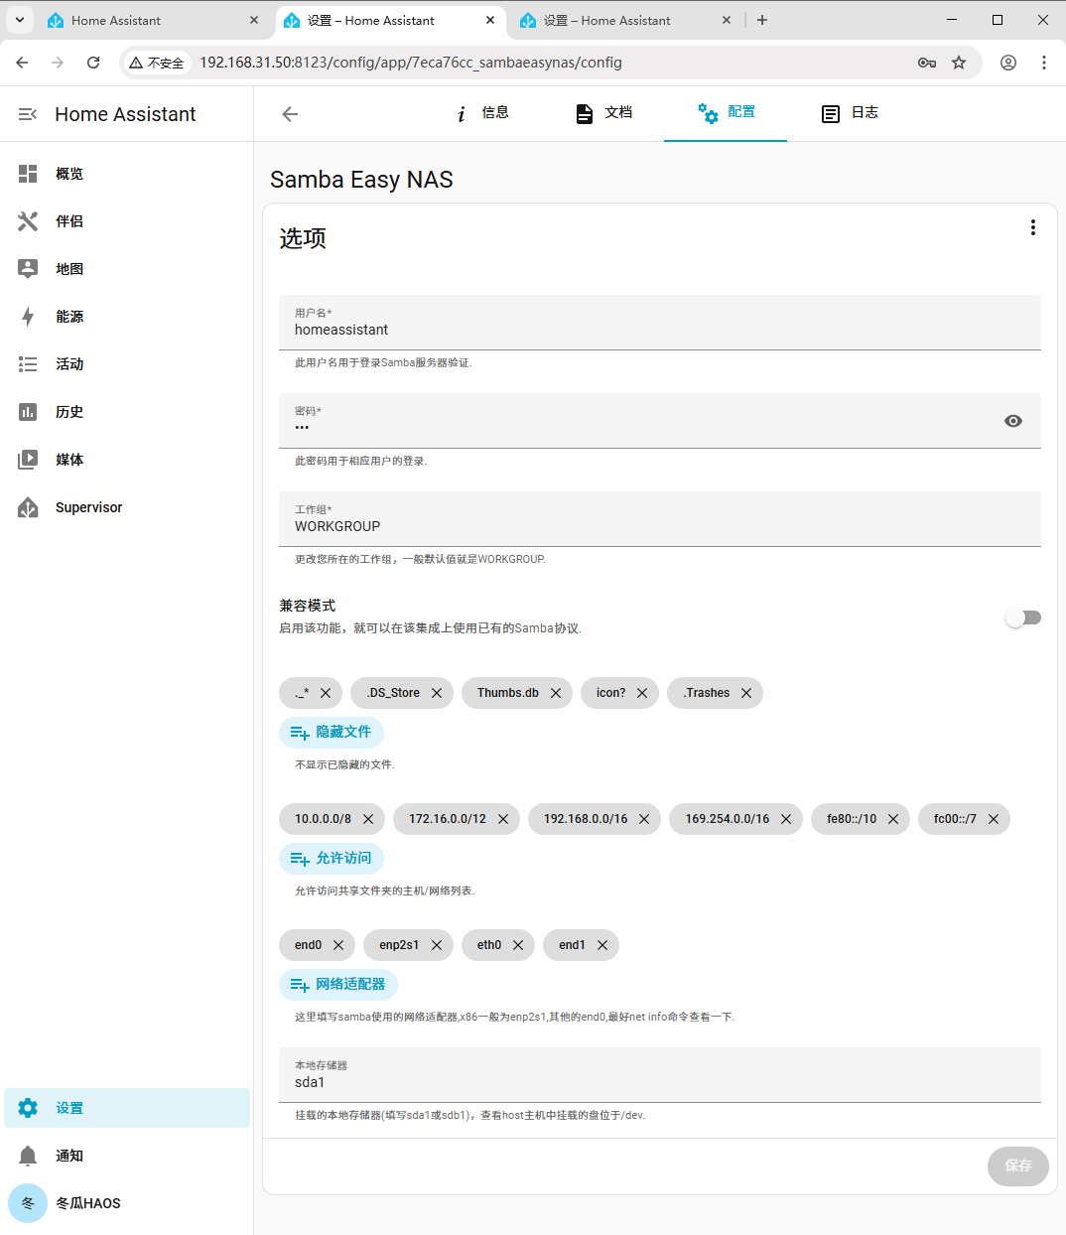Switch to the 配置 tab
The height and width of the screenshot is (1235, 1066).
coord(726,113)
